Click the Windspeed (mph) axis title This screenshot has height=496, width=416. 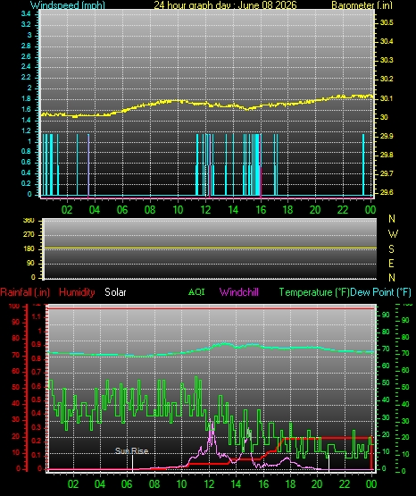pyautogui.click(x=68, y=5)
